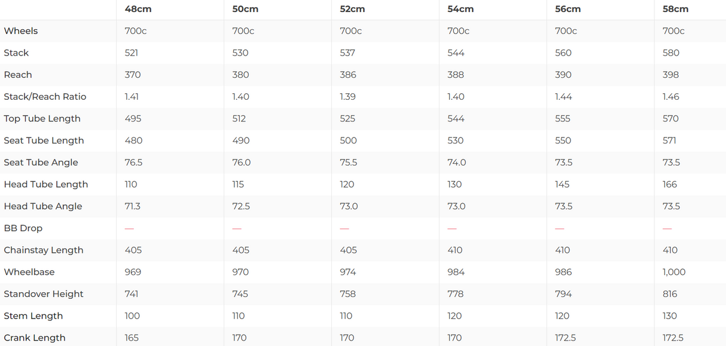Click the Standover Height label

[x=44, y=294]
